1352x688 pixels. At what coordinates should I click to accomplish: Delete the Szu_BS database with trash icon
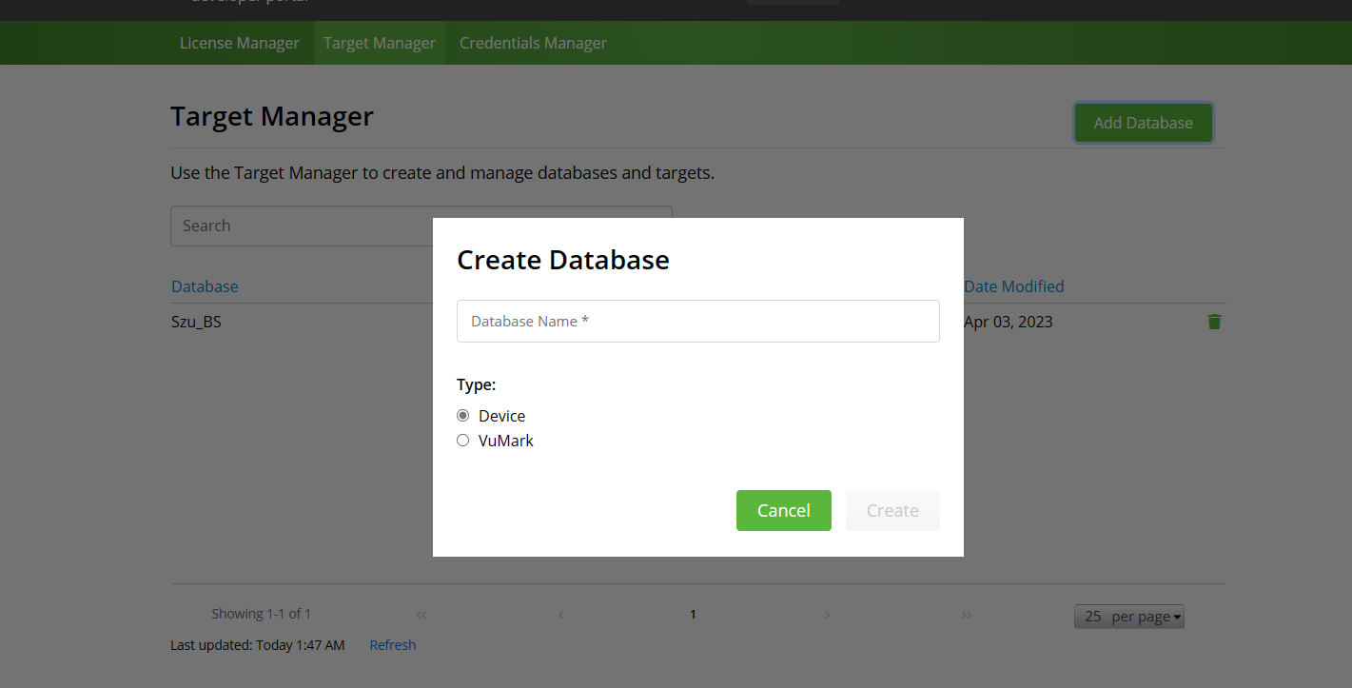[x=1214, y=322]
